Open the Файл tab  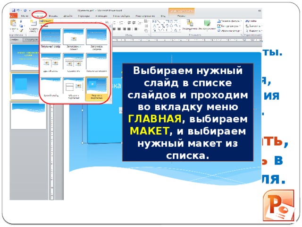(13, 16)
